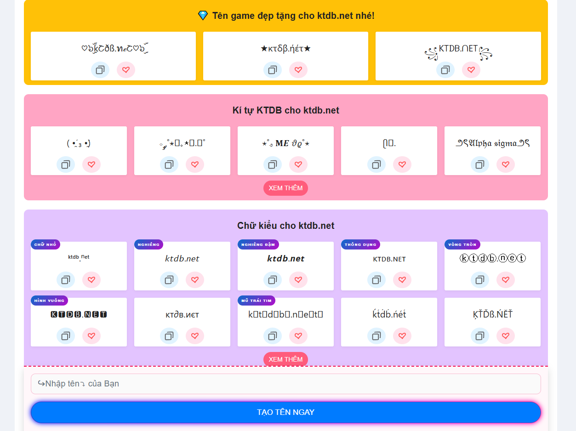Copy the ★κτδβ.ήέτ★ game name

point(272,70)
